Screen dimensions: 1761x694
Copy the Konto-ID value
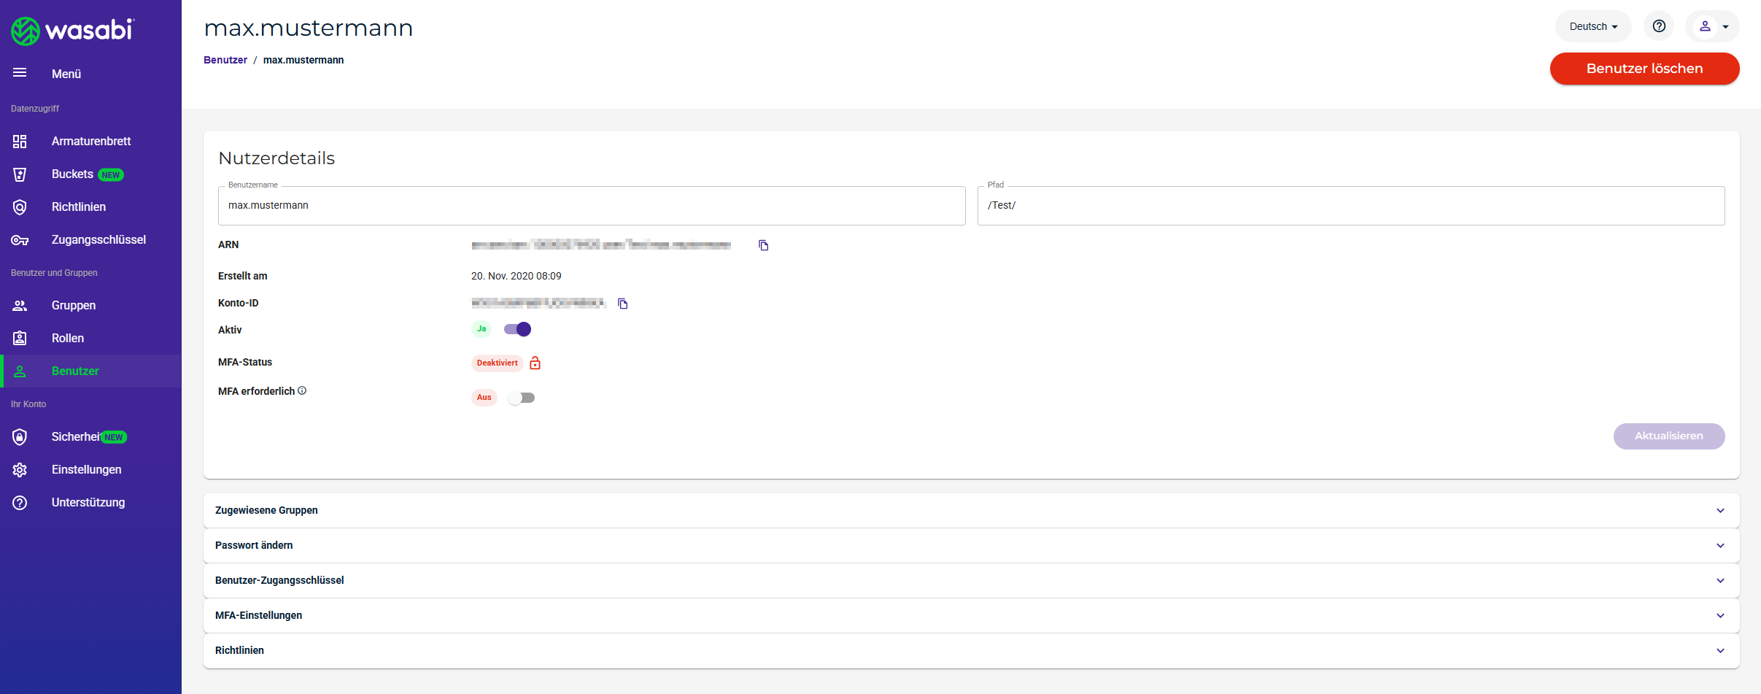point(622,304)
